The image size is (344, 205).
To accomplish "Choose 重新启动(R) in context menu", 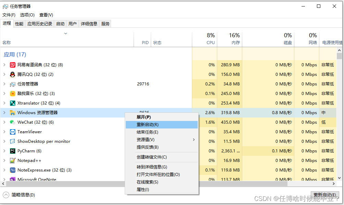I will (x=162, y=125).
